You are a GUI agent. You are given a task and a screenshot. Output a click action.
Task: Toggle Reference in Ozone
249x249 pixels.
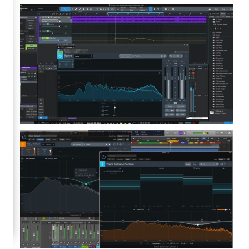point(181,110)
